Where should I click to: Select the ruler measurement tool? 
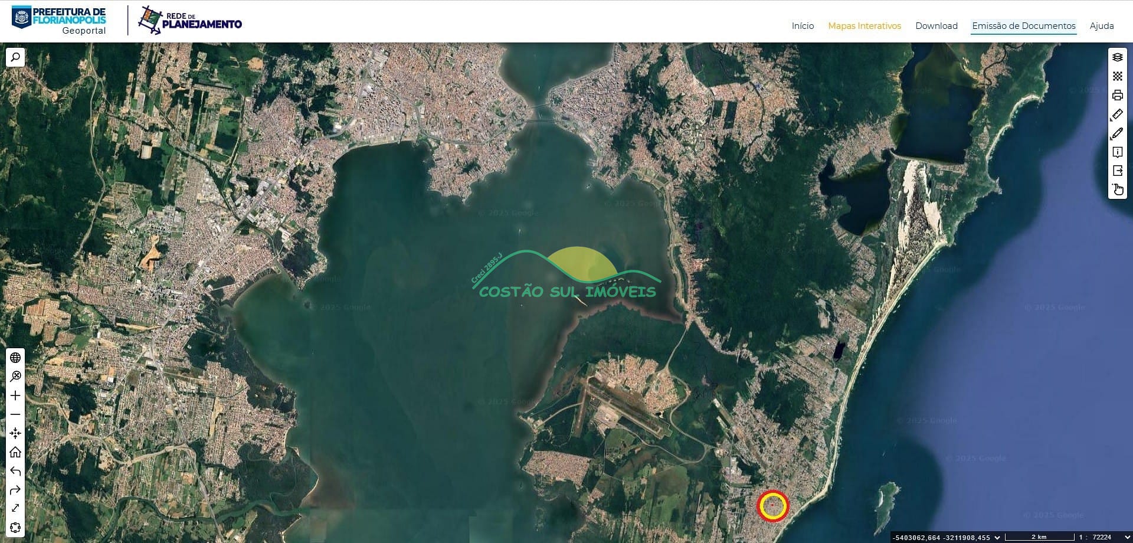tap(1118, 115)
